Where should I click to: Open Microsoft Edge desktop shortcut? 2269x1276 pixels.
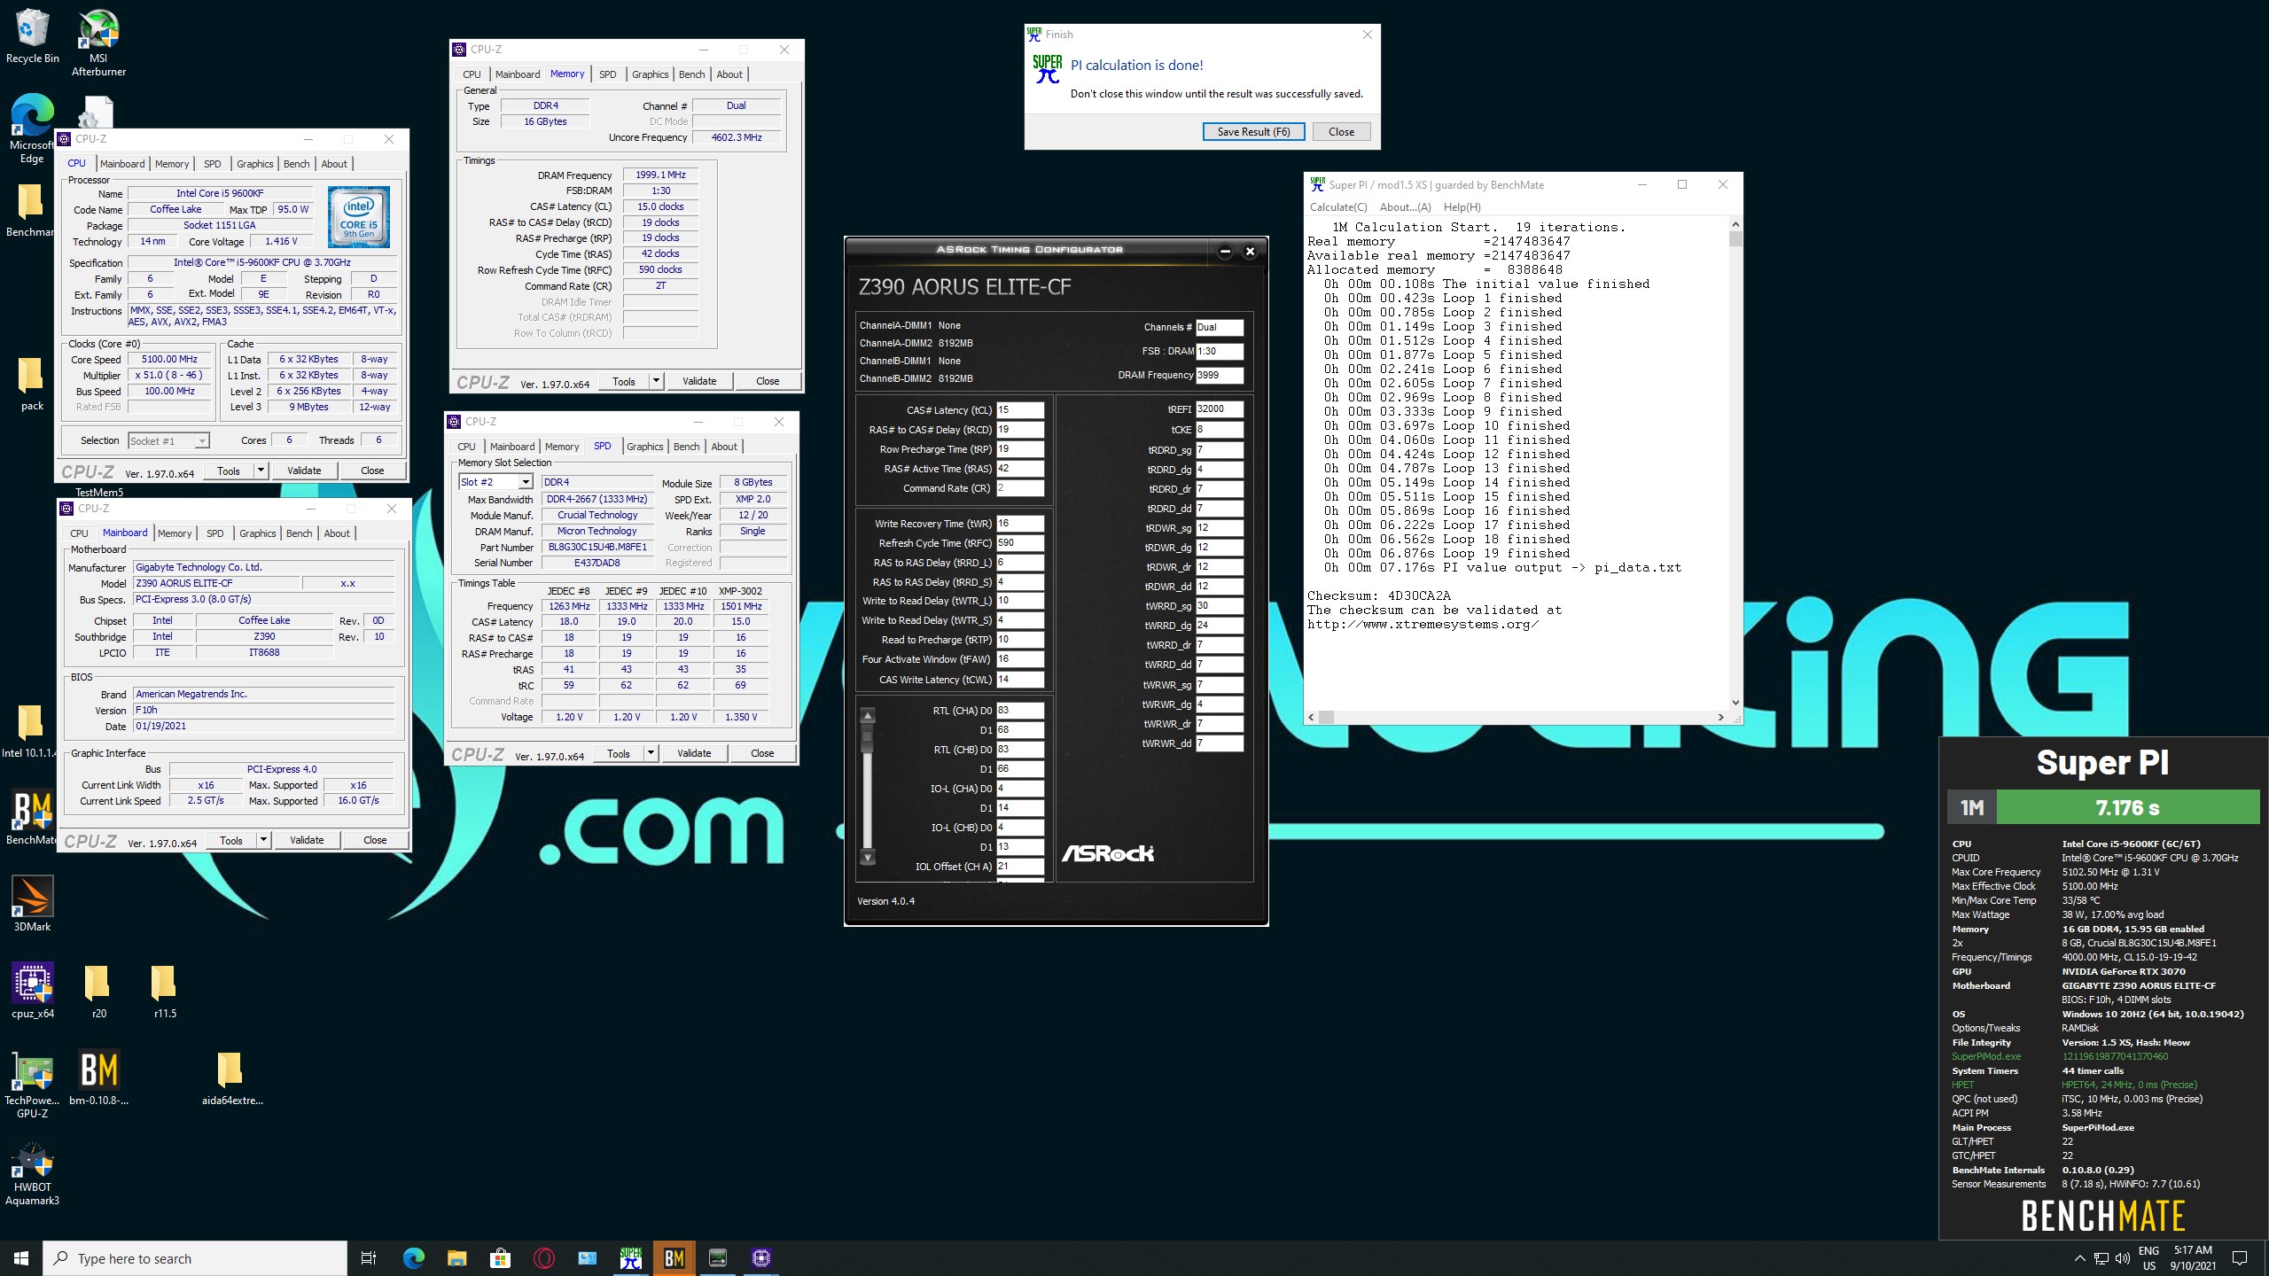point(32,128)
